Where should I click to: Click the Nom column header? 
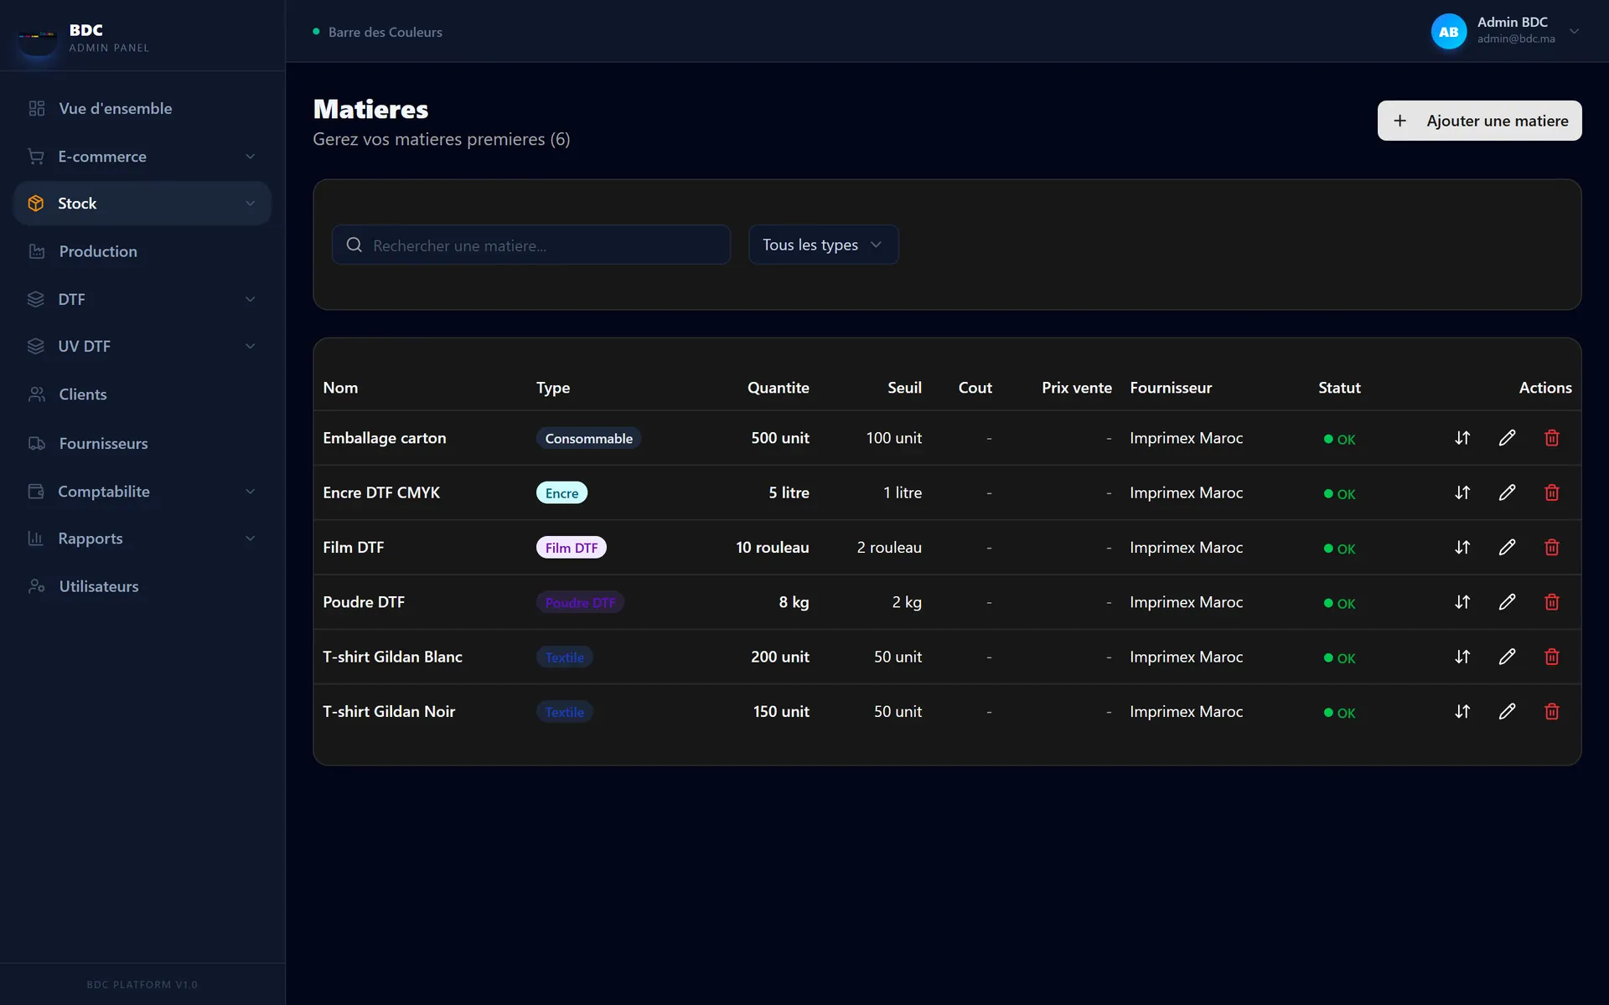(x=340, y=388)
